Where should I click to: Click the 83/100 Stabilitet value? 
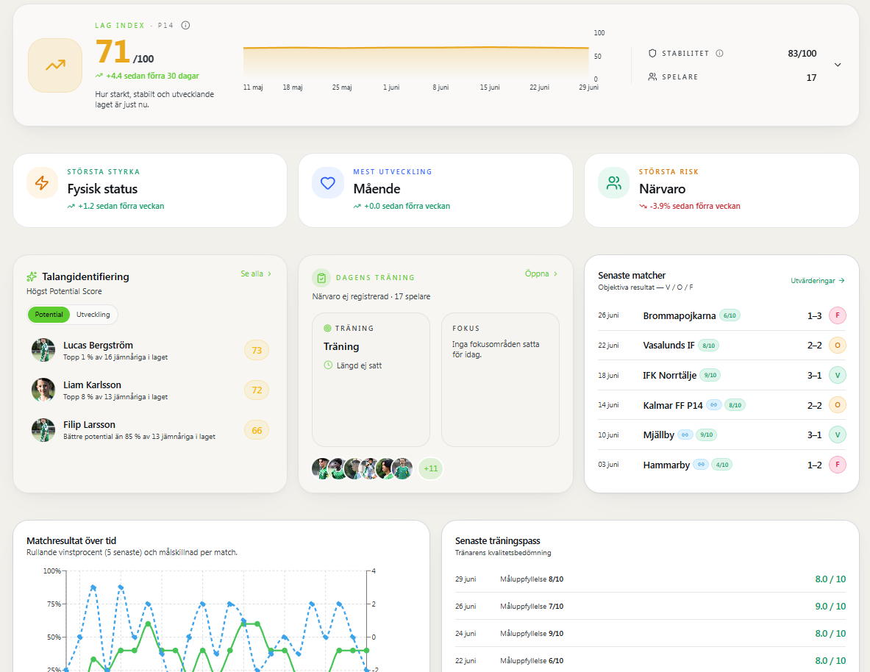[x=802, y=53]
